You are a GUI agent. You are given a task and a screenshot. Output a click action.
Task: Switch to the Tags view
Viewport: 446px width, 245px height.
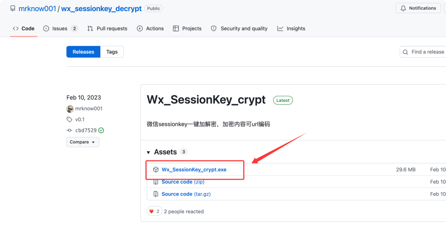click(112, 52)
